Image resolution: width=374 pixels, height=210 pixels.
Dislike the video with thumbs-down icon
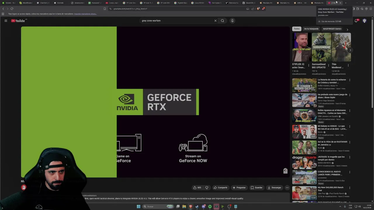(x=207, y=188)
